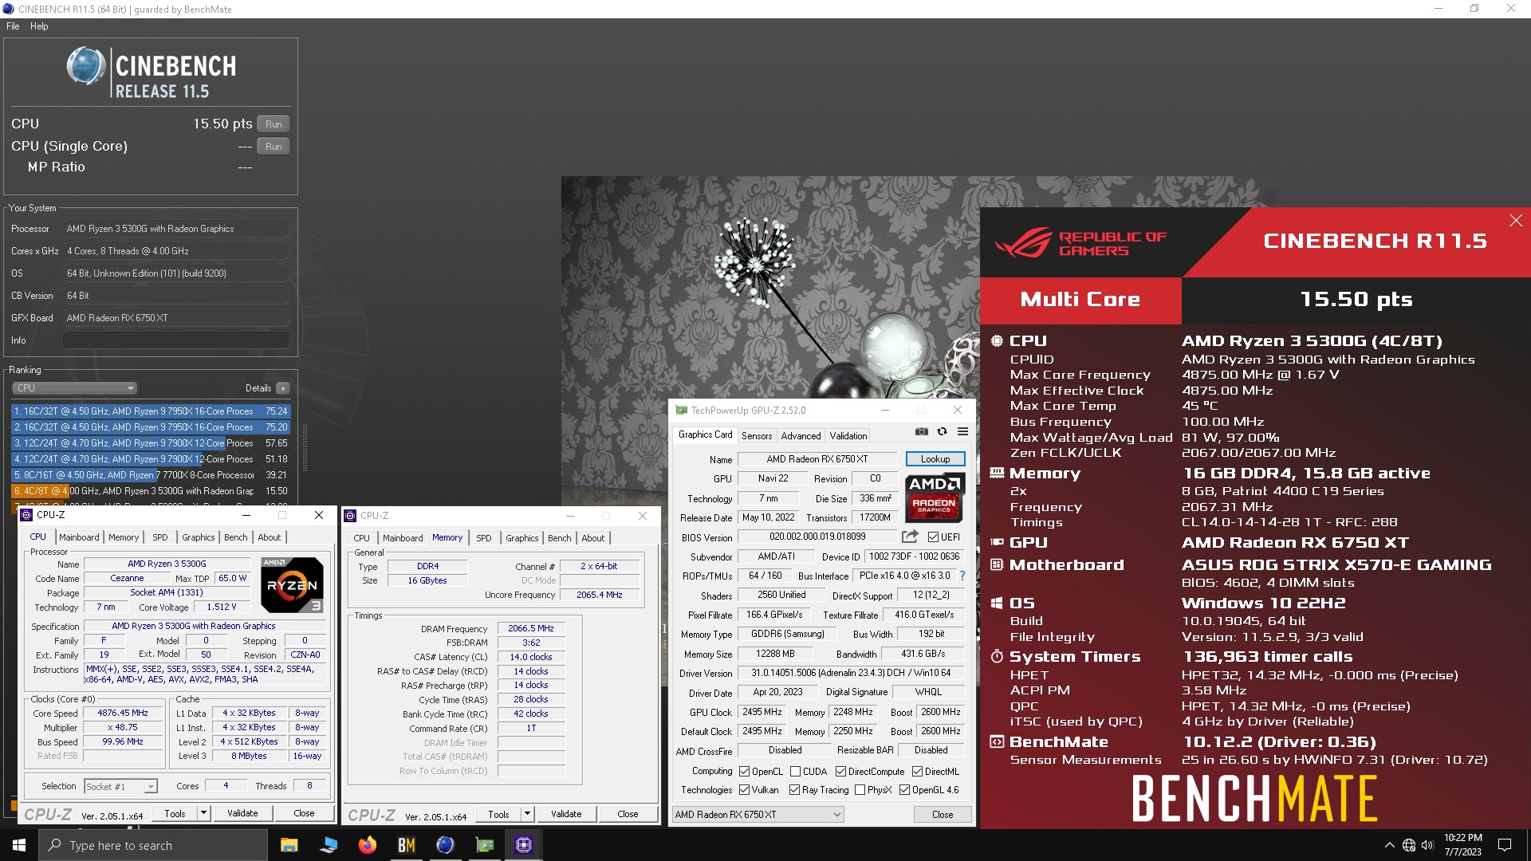1531x861 pixels.
Task: Click the Close button in GPU-Z
Action: tap(943, 815)
